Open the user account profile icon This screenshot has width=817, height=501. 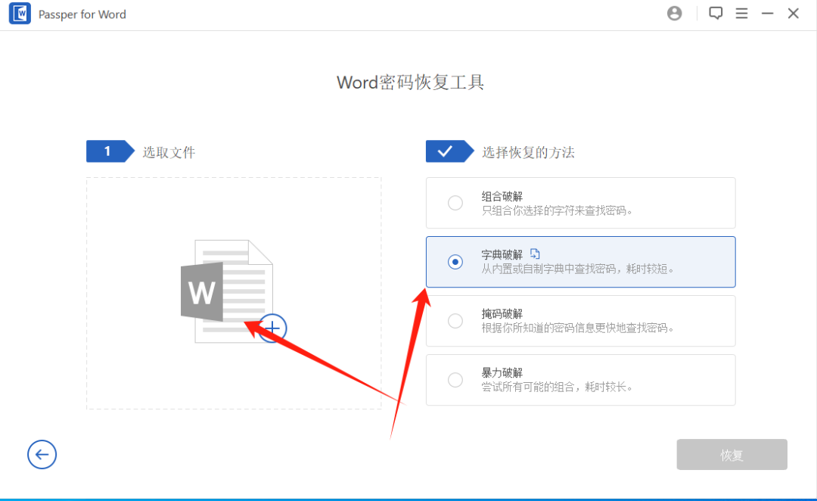[x=674, y=14]
